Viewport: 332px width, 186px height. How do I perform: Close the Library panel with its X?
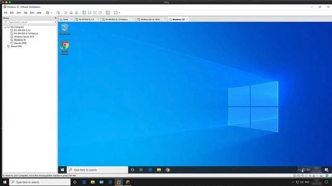coord(56,18)
